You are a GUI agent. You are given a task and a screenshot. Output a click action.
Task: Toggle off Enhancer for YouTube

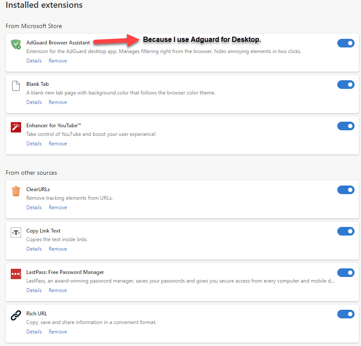pyautogui.click(x=345, y=126)
